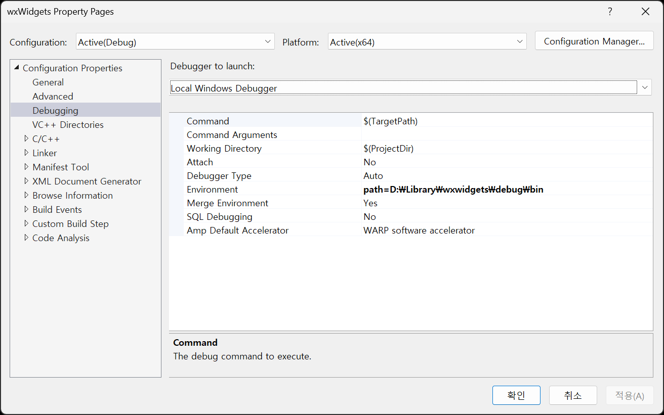Click the Command property name
The image size is (664, 415).
(x=208, y=121)
